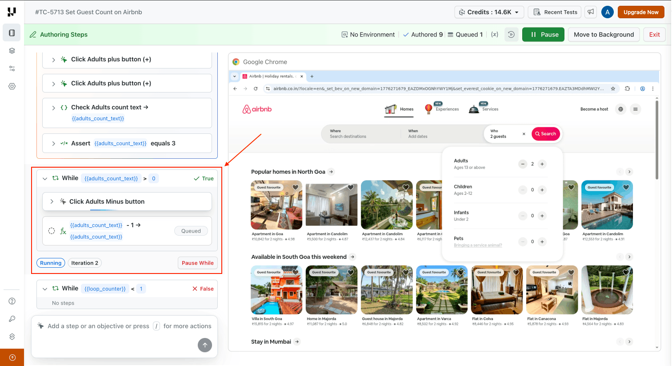
Task: Open the layers icon in left sidebar
Action: [x=12, y=51]
